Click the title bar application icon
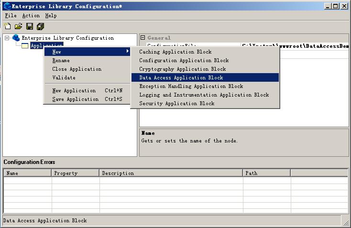This screenshot has height=228, width=351. 7,6
